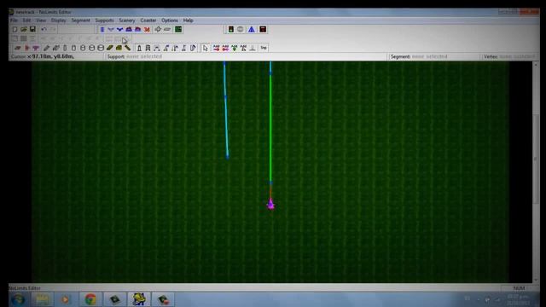Click the black traffic-light simulator icon

(x=231, y=30)
